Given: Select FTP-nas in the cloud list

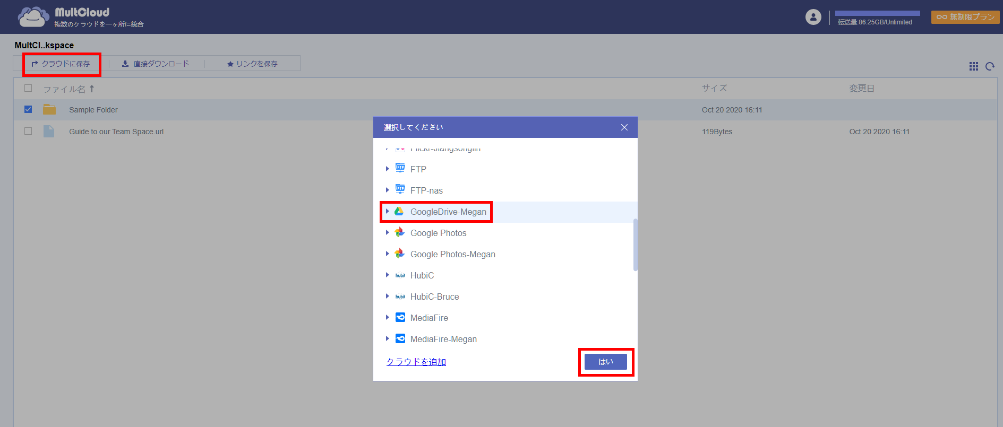Looking at the screenshot, I should pos(505,190).
